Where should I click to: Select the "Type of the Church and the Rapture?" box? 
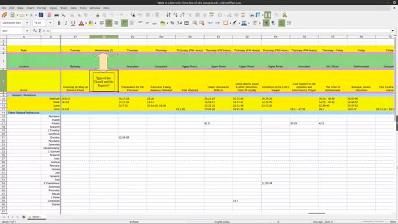(x=104, y=82)
